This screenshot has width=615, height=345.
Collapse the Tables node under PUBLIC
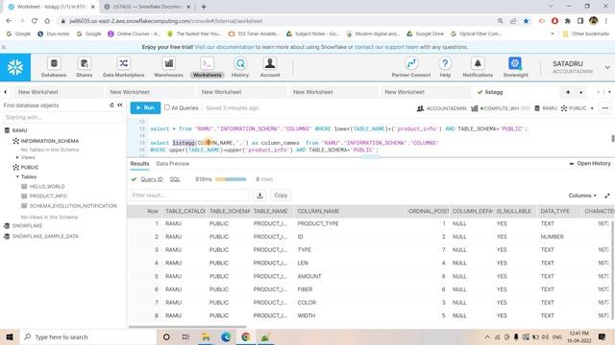[x=17, y=176]
